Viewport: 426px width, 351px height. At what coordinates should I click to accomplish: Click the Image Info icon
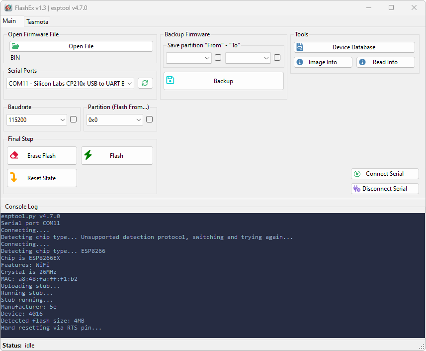click(x=300, y=62)
